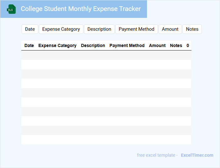Choose the Payment Method tag button
The image size is (220, 168).
(136, 29)
